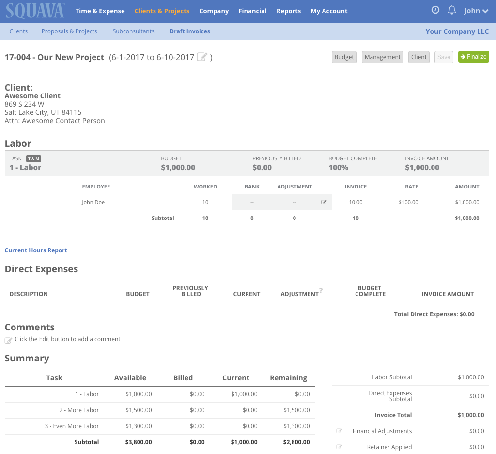Click the Client button
The height and width of the screenshot is (454, 496).
(x=419, y=57)
